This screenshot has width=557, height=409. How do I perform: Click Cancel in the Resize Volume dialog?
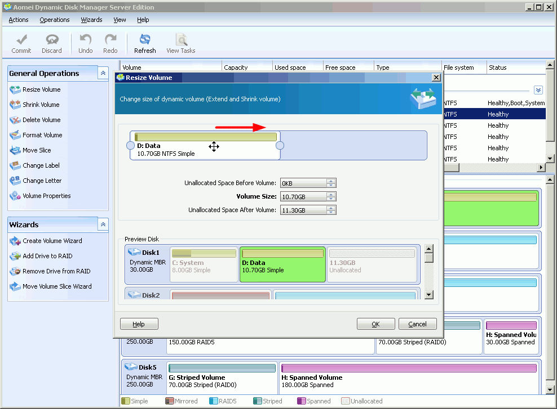point(417,324)
